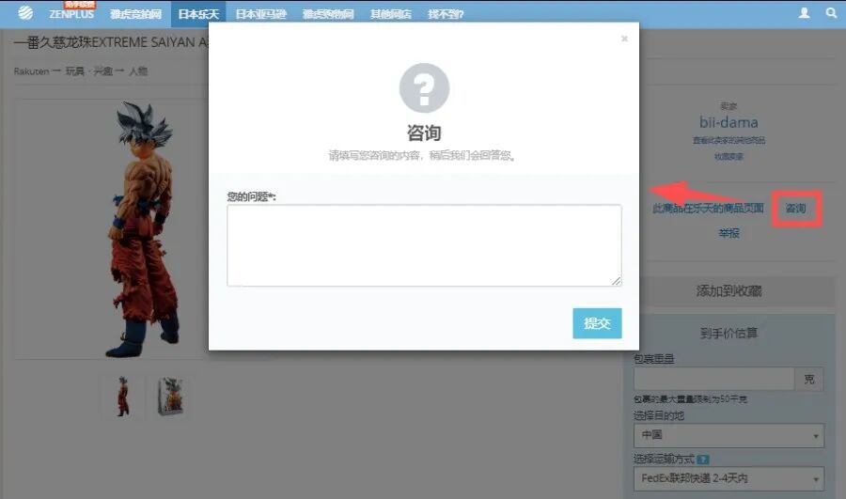This screenshot has height=499, width=846.
Task: Open the 雅虎购物网 tab
Action: [x=328, y=14]
